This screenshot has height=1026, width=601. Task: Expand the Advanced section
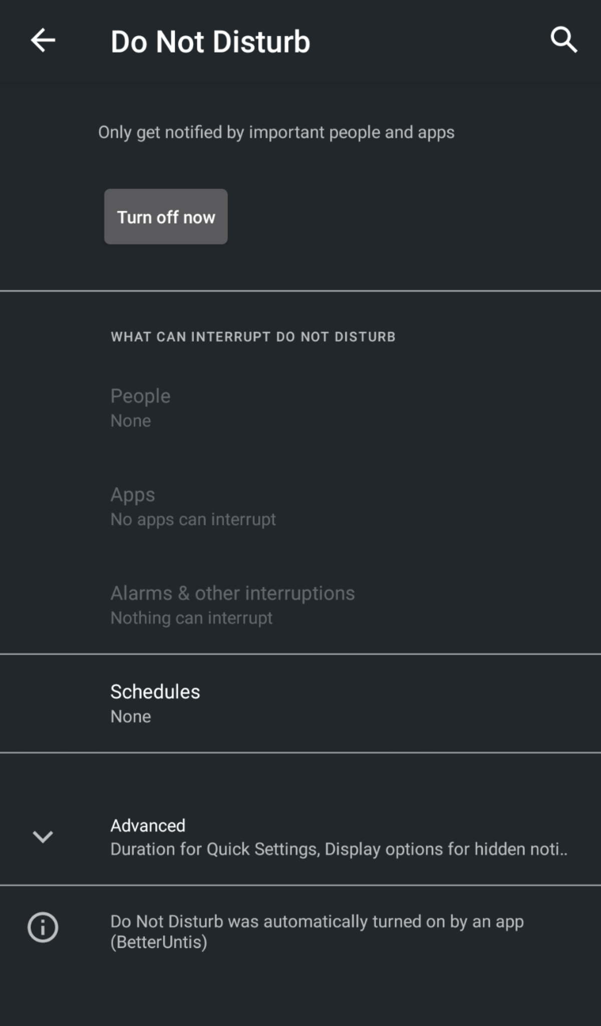(300, 836)
